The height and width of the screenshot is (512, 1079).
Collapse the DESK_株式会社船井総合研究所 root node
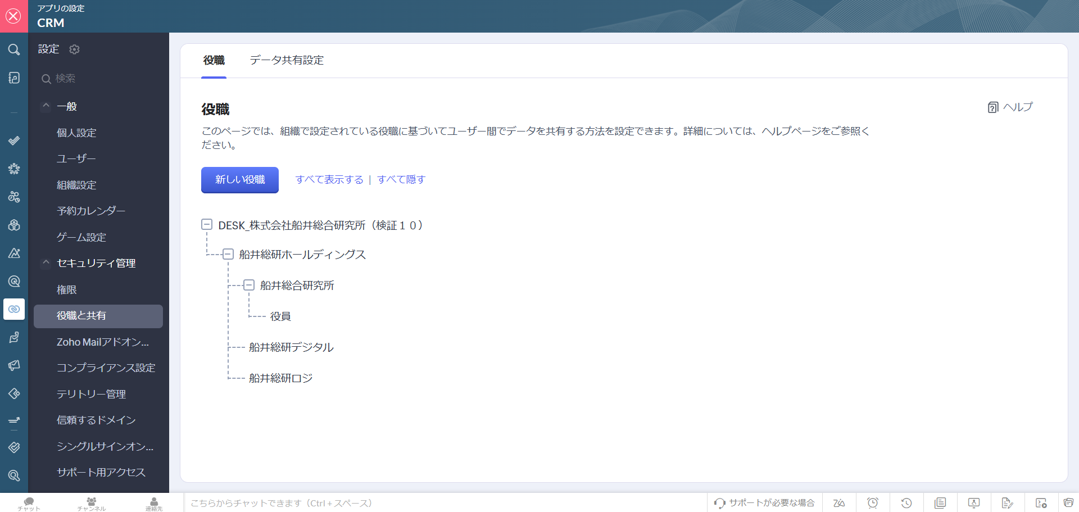207,225
